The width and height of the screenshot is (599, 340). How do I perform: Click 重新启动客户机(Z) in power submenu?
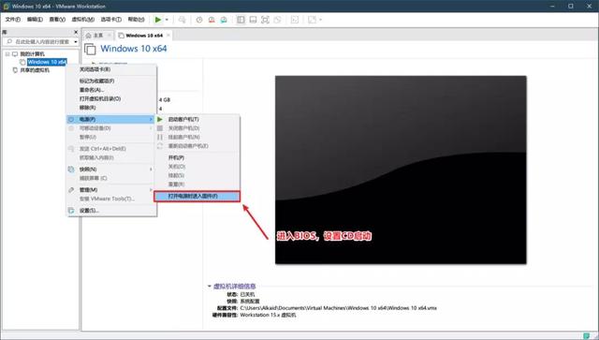pyautogui.click(x=197, y=146)
